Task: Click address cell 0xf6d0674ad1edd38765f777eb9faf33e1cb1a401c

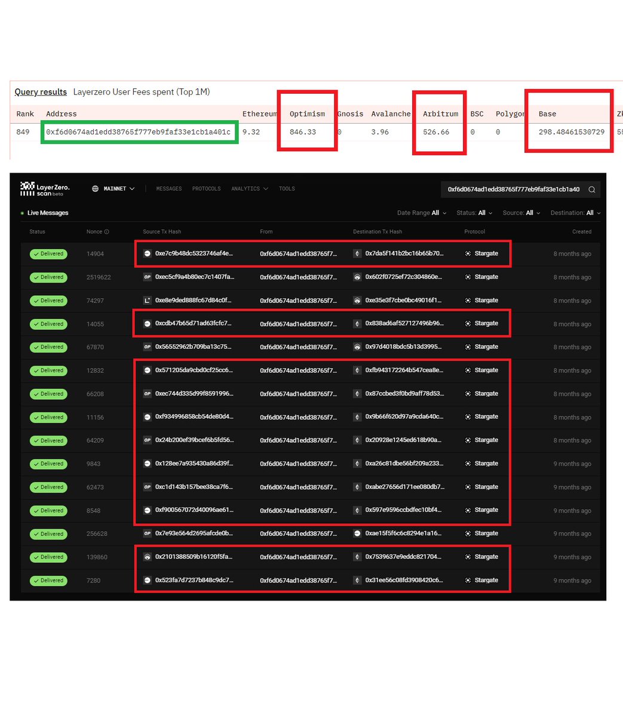Action: pyautogui.click(x=138, y=132)
